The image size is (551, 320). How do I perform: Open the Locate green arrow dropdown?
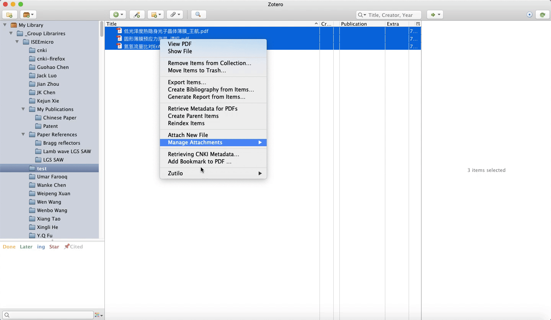point(435,15)
